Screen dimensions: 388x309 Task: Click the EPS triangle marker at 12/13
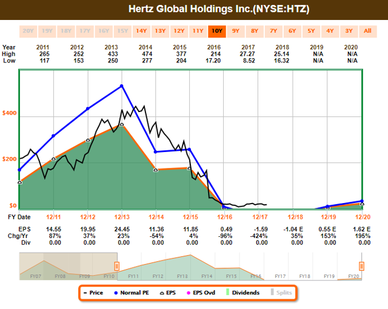pos(121,125)
